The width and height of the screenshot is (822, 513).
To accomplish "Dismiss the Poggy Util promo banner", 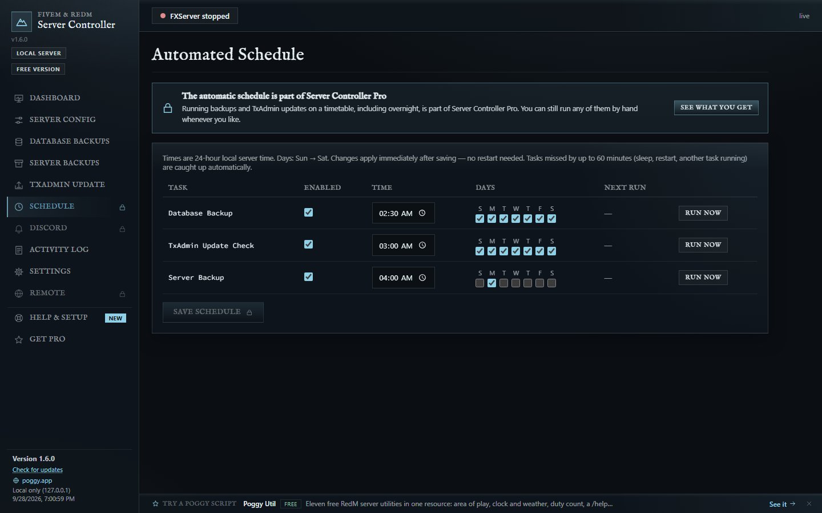I will (x=809, y=504).
